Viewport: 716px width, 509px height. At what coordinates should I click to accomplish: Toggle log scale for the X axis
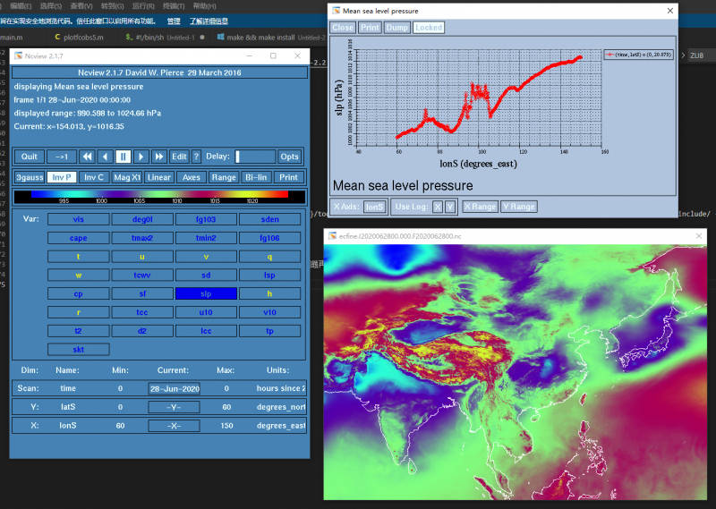click(x=437, y=207)
